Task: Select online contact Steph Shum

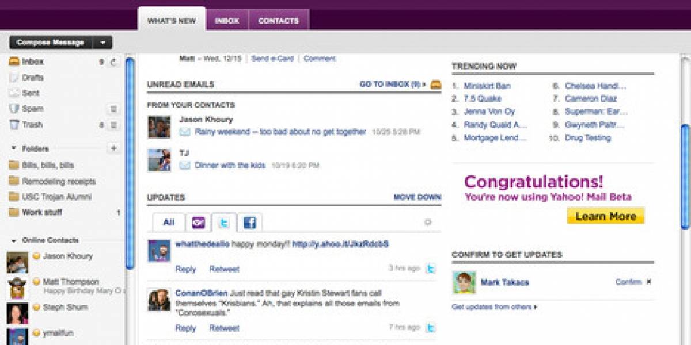Action: point(66,307)
